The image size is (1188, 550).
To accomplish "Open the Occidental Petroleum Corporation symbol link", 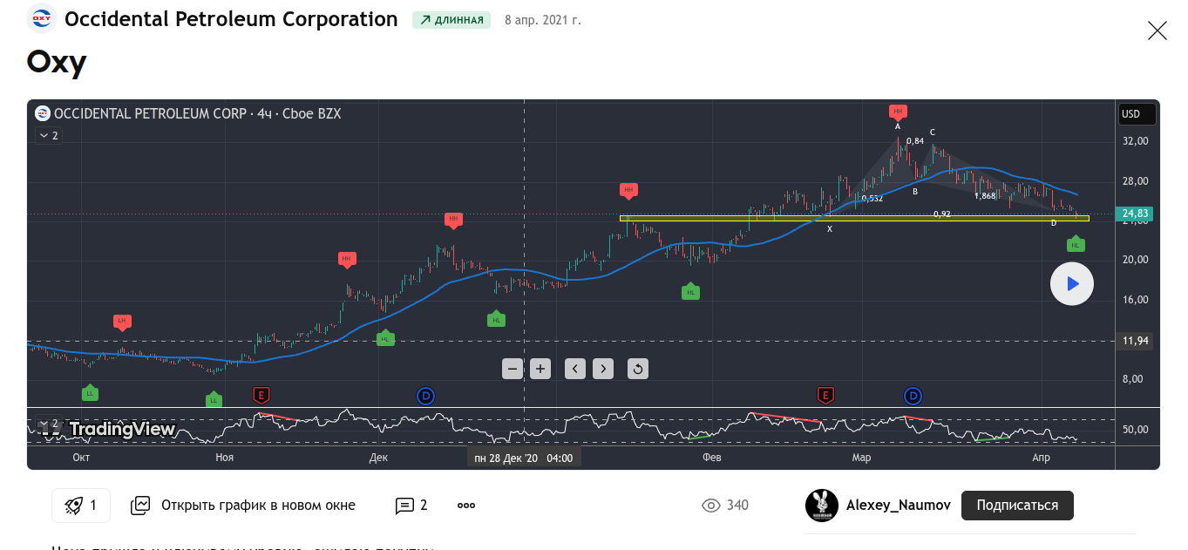I will coord(231,19).
